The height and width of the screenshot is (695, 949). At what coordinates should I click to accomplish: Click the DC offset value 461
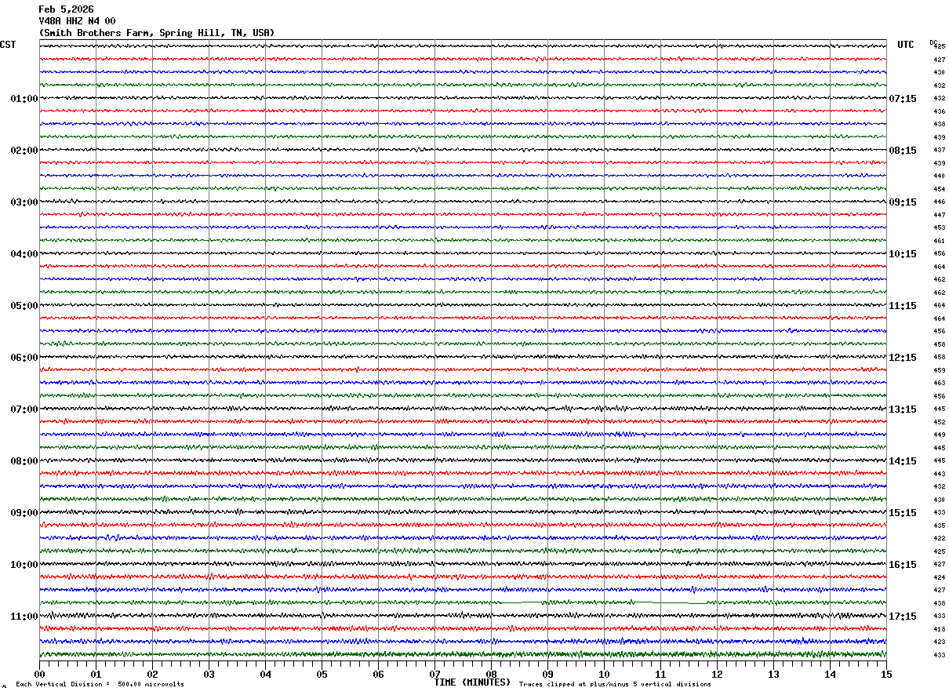(x=939, y=241)
